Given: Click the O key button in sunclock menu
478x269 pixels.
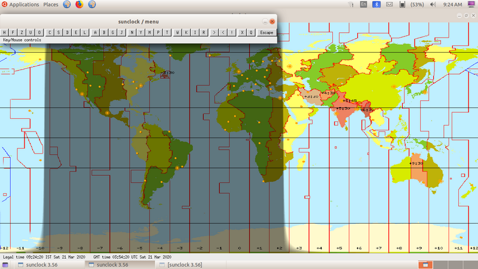Looking at the screenshot, I should [39, 32].
